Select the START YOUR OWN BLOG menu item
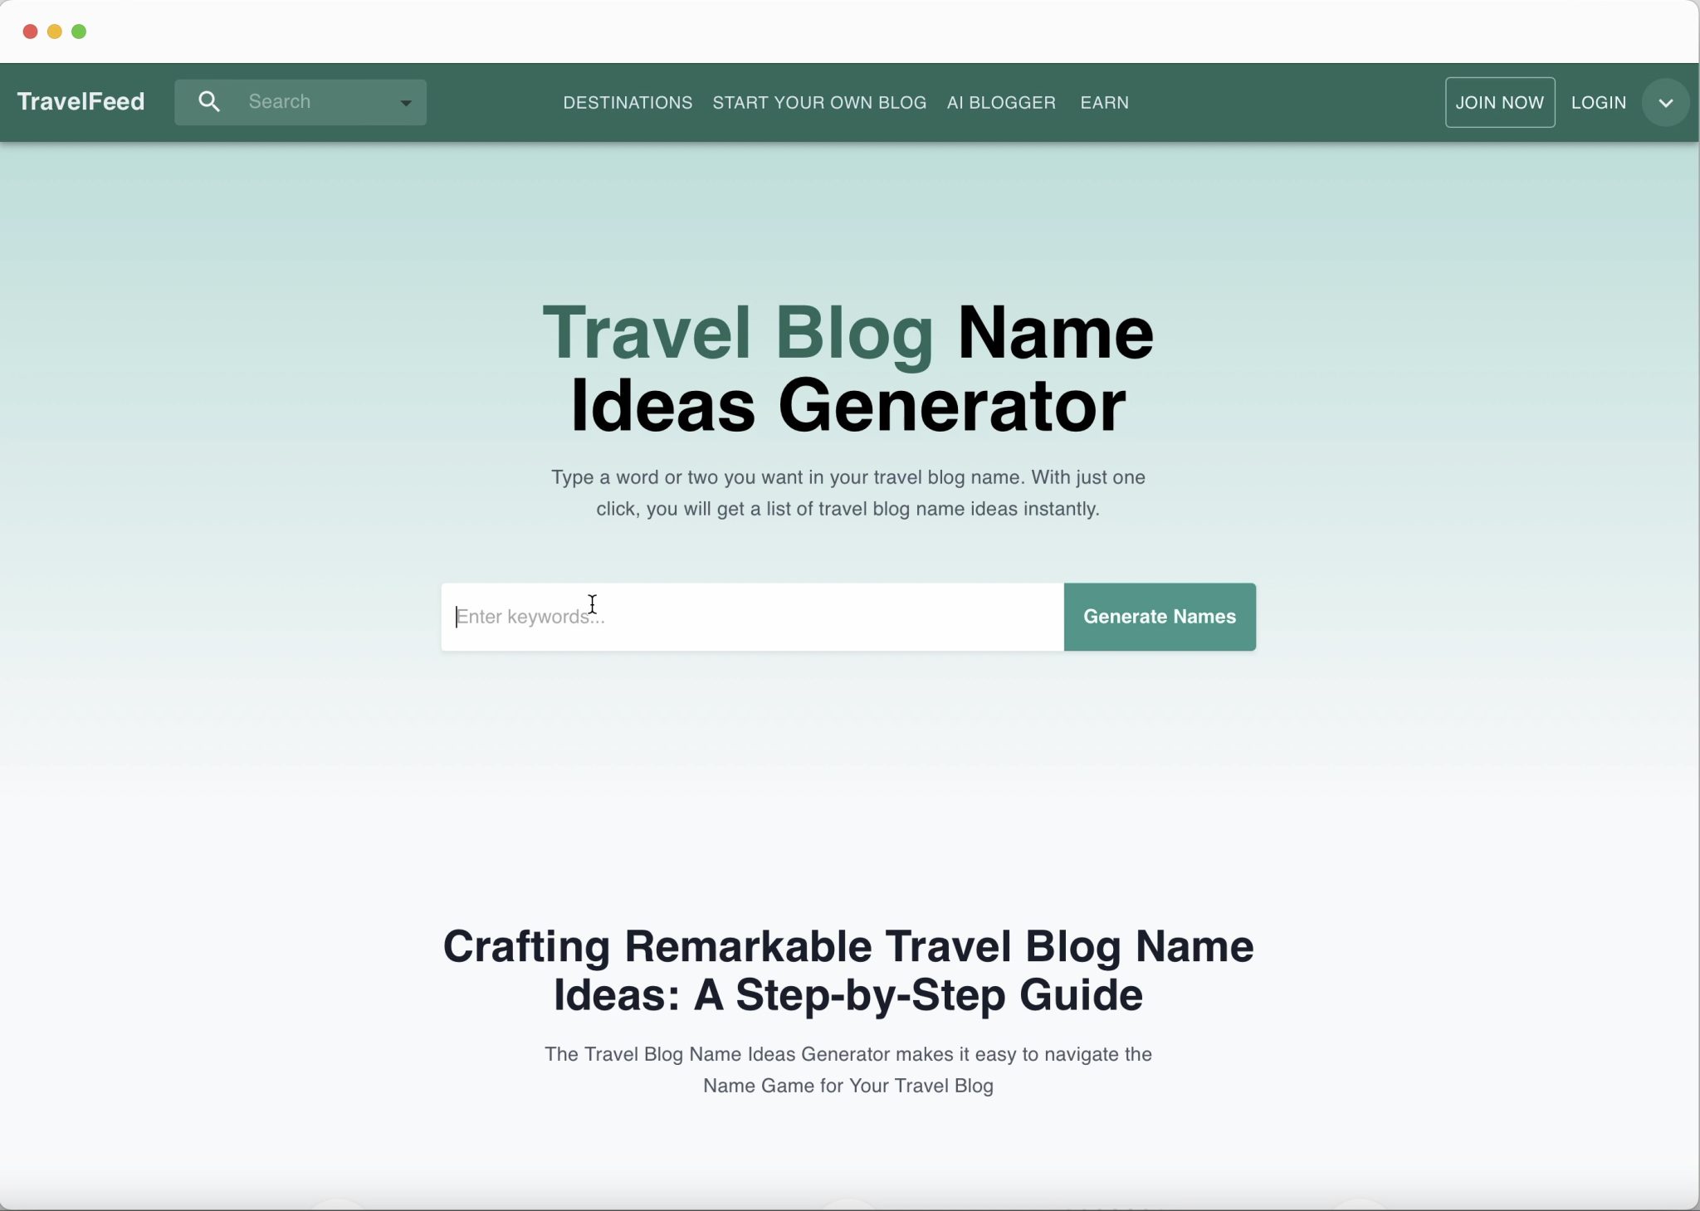The height and width of the screenshot is (1211, 1700). click(x=819, y=101)
